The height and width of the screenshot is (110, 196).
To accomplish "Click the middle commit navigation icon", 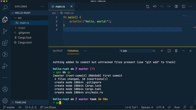I will 162,6.
